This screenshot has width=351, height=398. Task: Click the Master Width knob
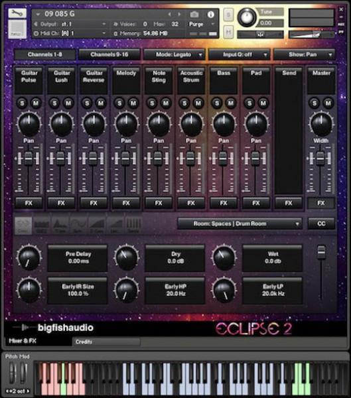click(321, 124)
